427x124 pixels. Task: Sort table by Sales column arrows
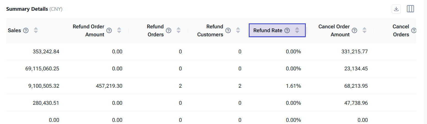tap(36, 31)
